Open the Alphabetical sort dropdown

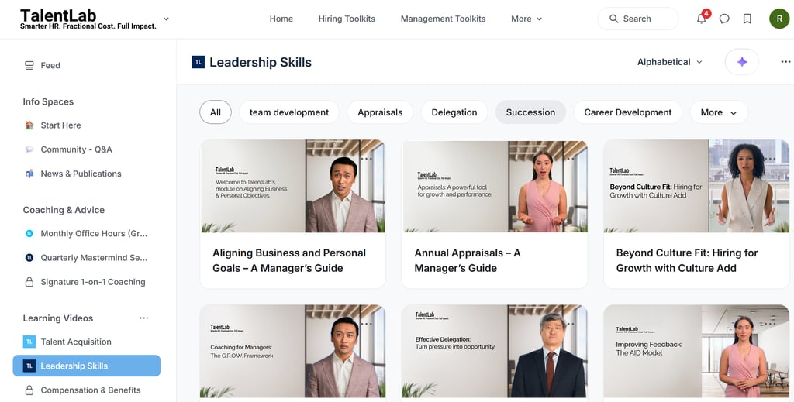point(669,62)
